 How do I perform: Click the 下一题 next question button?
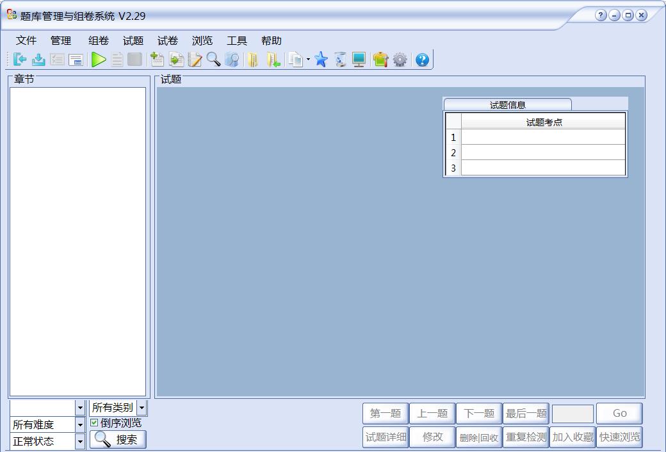point(479,413)
